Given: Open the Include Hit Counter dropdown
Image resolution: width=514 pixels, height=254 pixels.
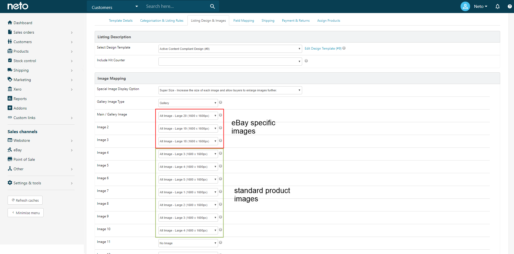Looking at the screenshot, I should click(x=230, y=62).
